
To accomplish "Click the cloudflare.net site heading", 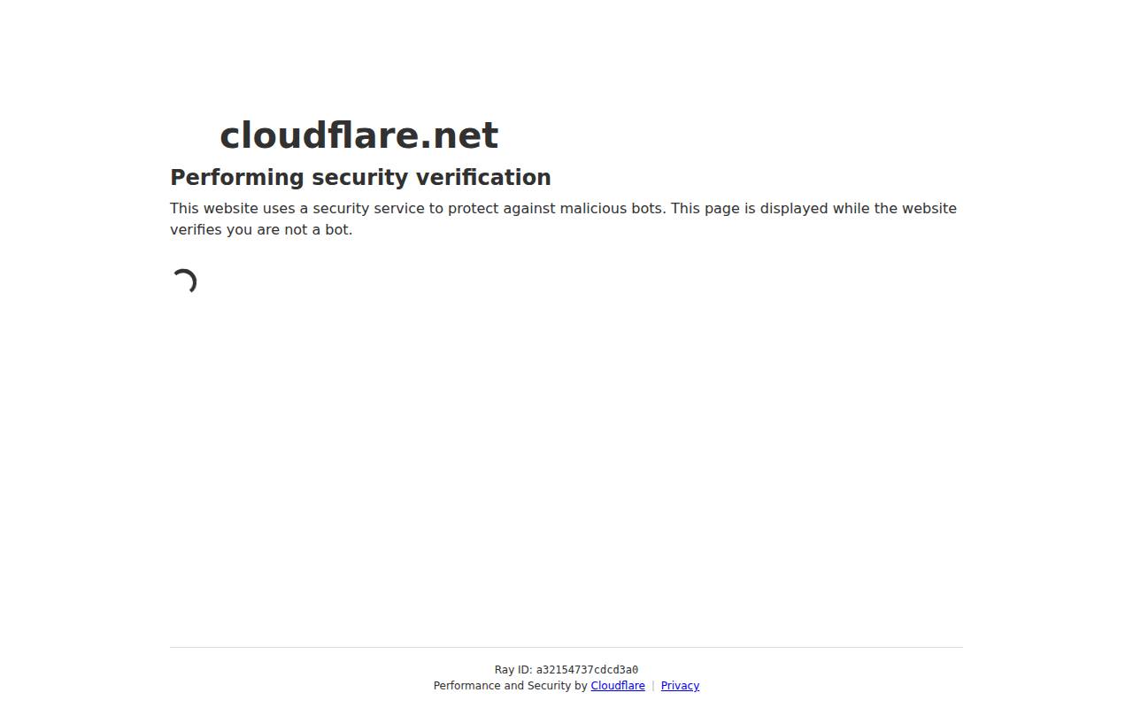I will coord(359,135).
